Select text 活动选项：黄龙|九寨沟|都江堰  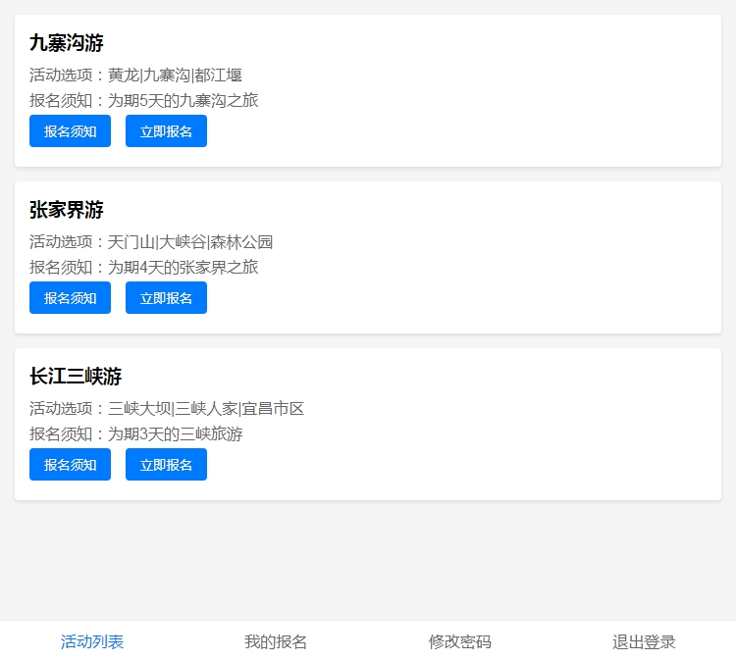[x=135, y=76]
